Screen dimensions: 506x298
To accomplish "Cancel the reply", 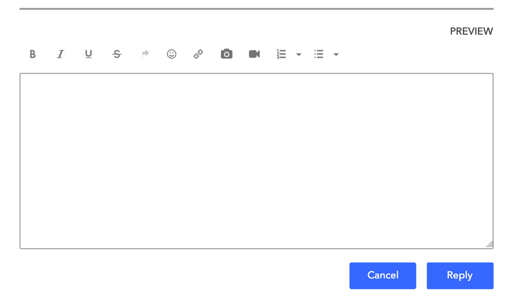I will (382, 276).
